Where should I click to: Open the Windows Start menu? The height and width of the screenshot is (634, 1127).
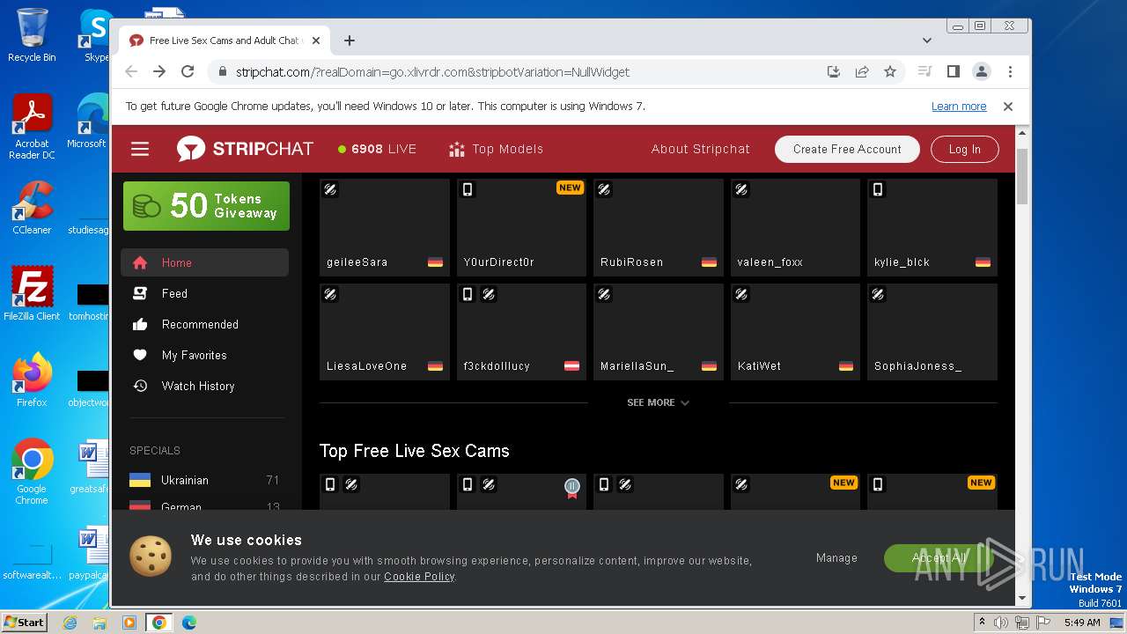[24, 622]
